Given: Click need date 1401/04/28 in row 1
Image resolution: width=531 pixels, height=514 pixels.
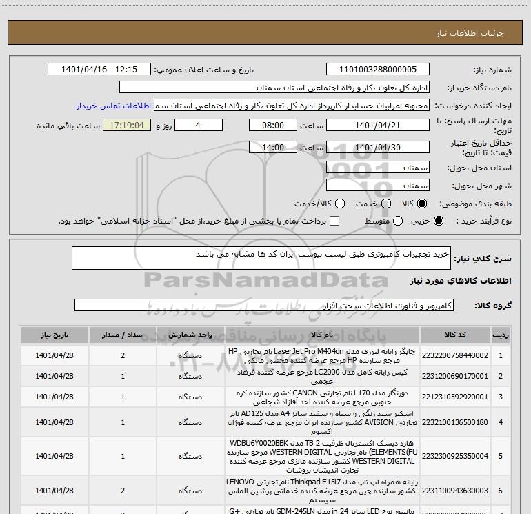Looking at the screenshot, I should pyautogui.click(x=54, y=355).
